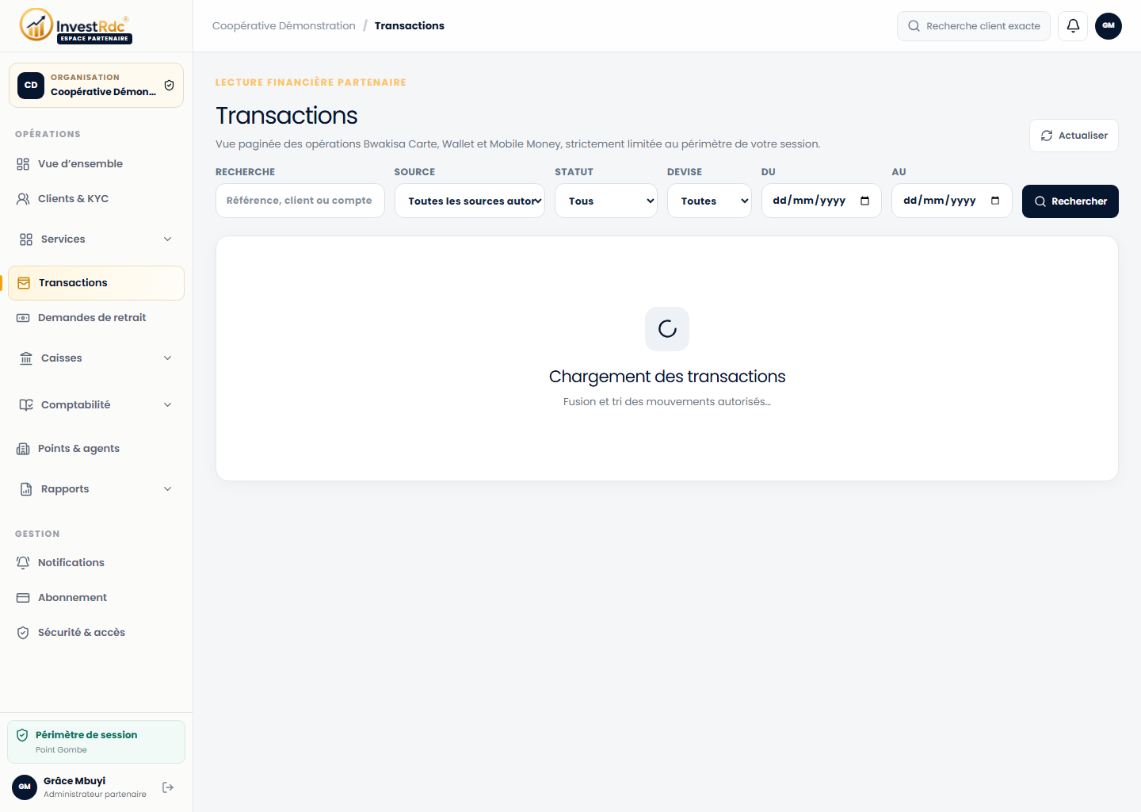Open the Statut dropdown showing Tous
The width and height of the screenshot is (1141, 812).
[x=606, y=201]
